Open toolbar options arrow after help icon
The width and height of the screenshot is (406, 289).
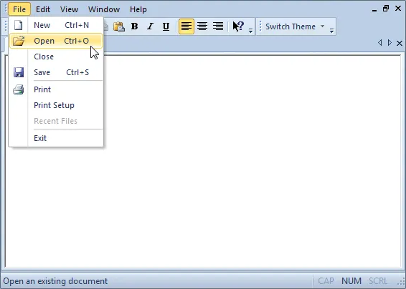(250, 31)
